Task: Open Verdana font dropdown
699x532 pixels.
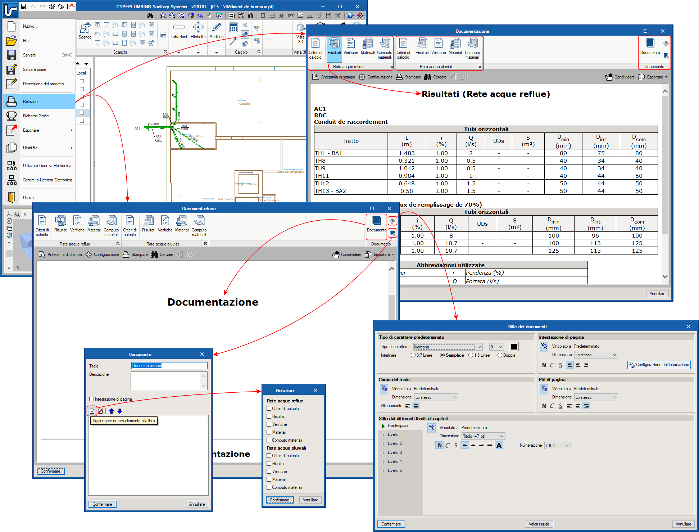Action: (448, 347)
